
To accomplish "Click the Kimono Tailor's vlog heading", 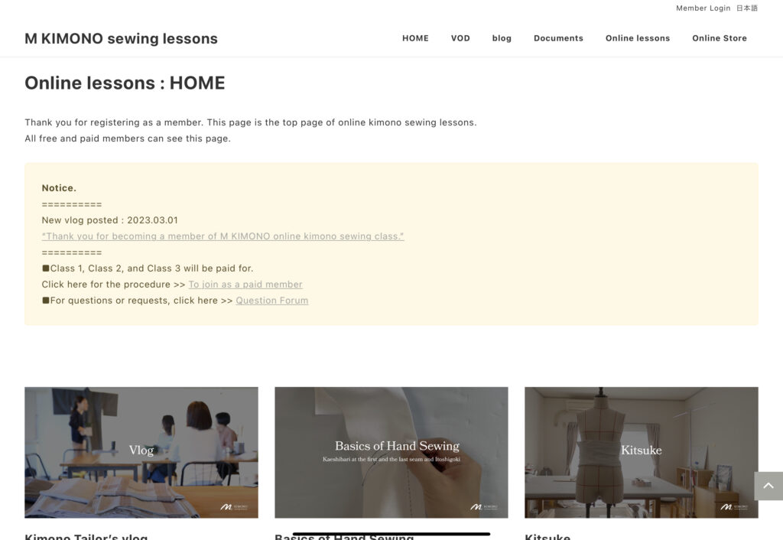I will (86, 536).
